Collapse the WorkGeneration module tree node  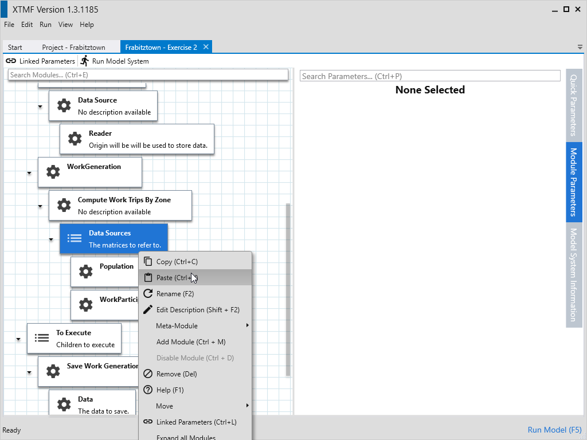(x=29, y=173)
